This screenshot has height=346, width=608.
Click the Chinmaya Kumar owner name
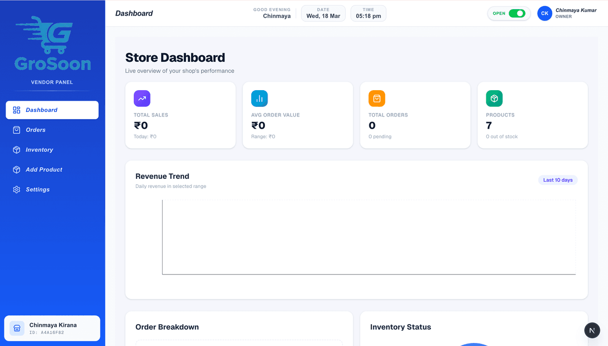coord(576,10)
